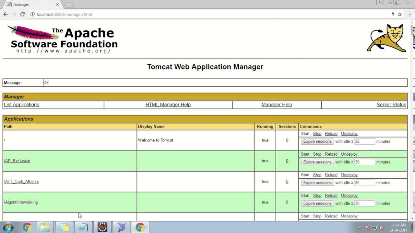Undeploy the /Algorithmsworking application

point(349,195)
